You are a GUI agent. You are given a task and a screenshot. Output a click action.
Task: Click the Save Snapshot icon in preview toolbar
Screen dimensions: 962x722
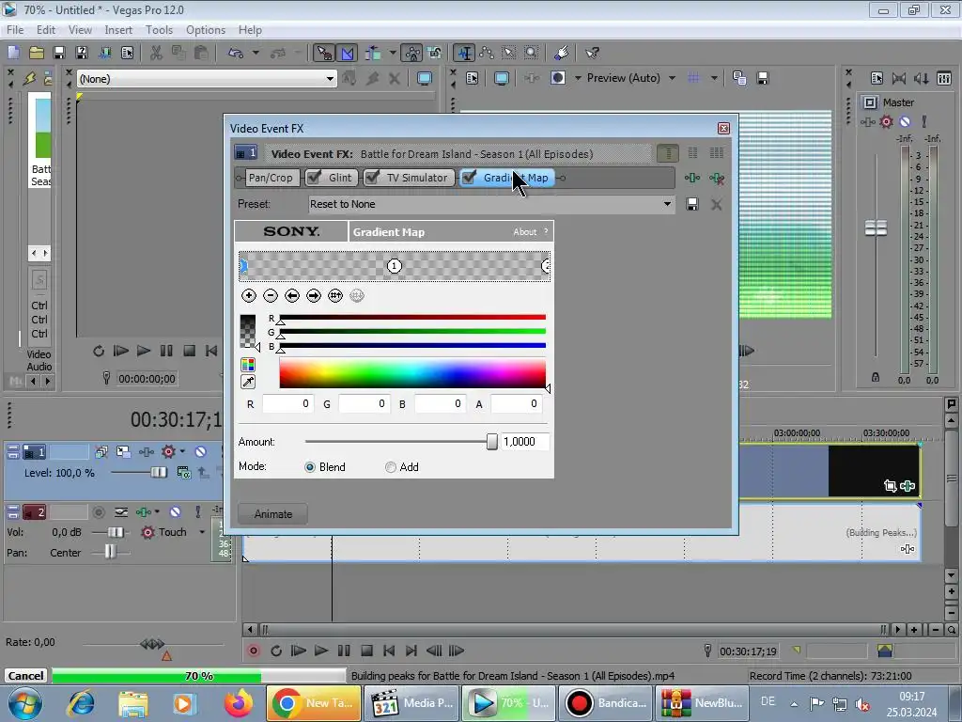763,78
